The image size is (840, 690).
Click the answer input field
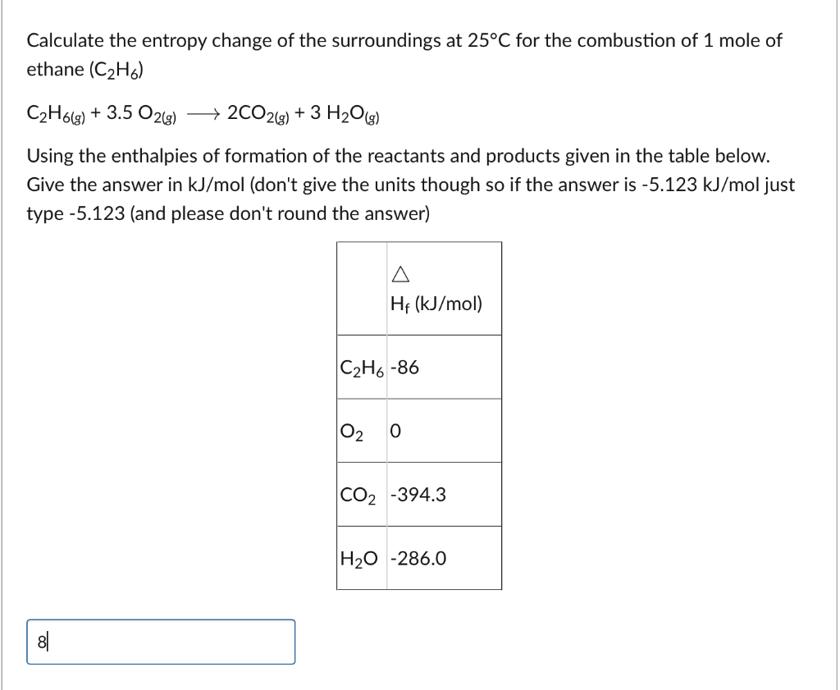(160, 642)
